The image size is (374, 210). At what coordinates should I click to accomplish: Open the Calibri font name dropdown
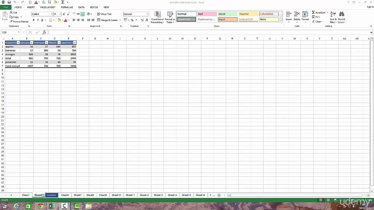(52, 14)
